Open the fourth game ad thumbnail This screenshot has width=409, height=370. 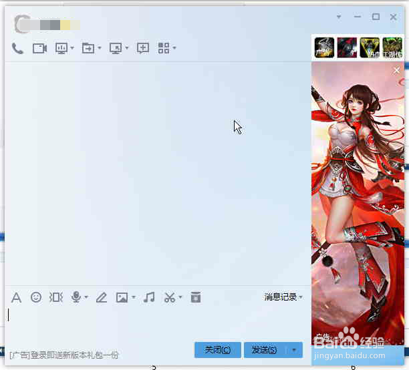coord(392,47)
